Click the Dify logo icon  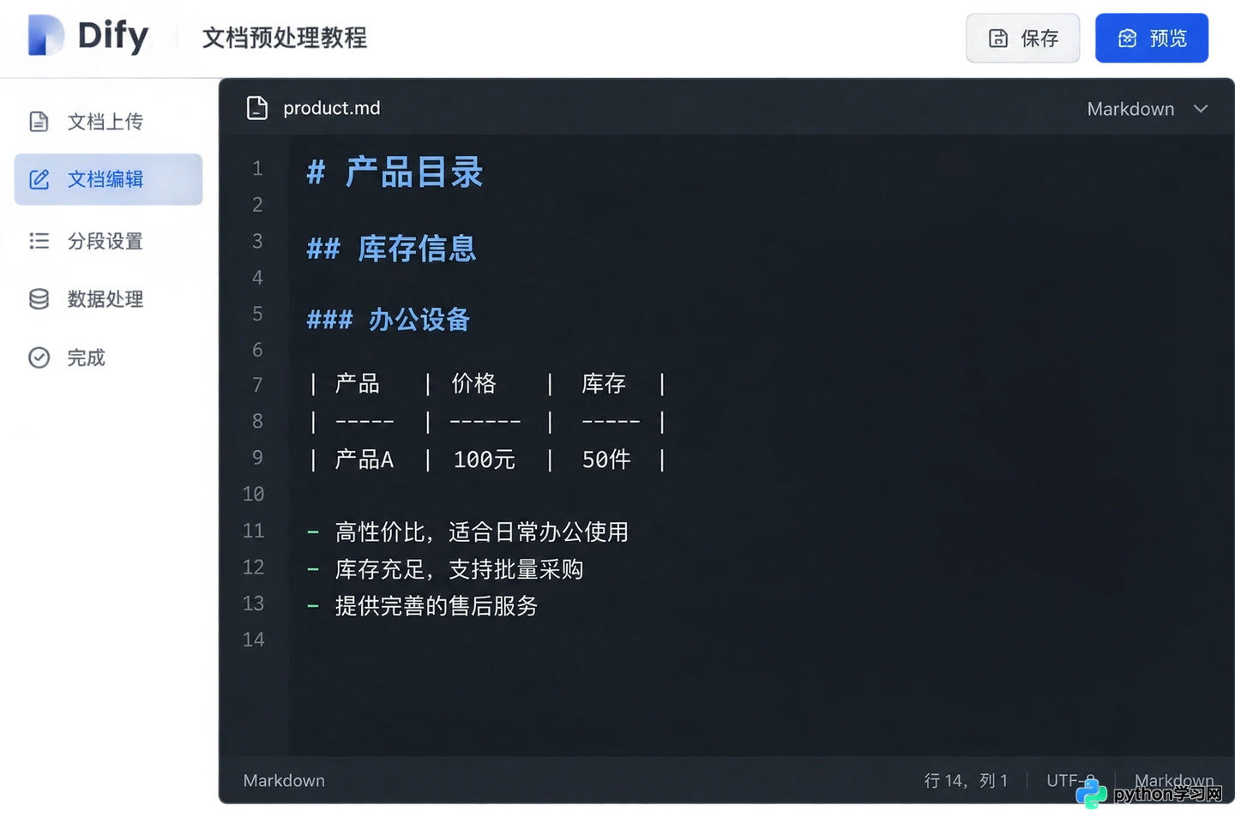pos(45,36)
